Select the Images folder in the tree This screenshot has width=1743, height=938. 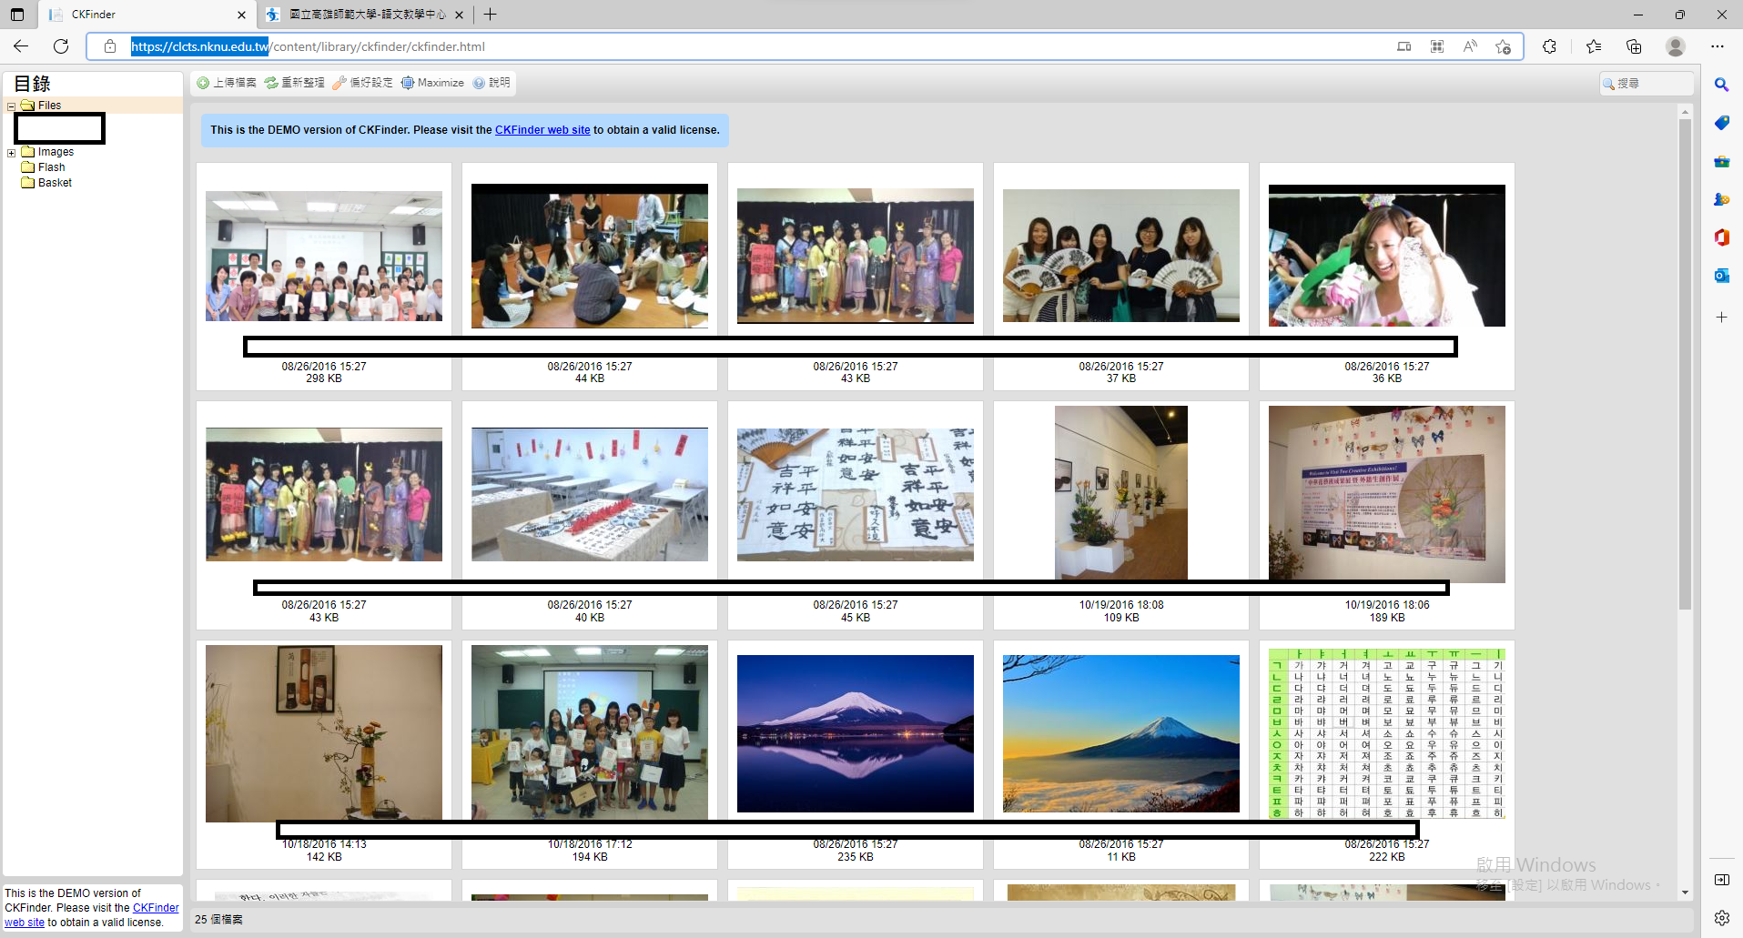coord(56,152)
